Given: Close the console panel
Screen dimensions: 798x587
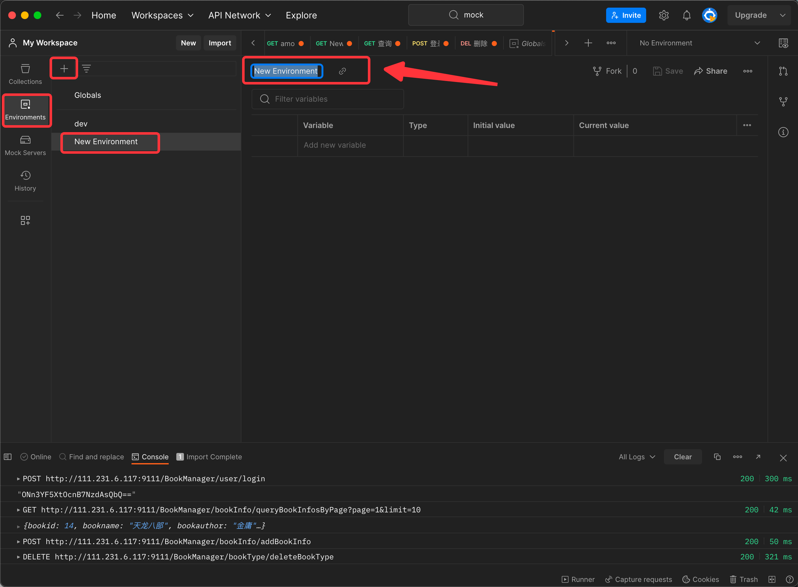Looking at the screenshot, I should tap(783, 458).
